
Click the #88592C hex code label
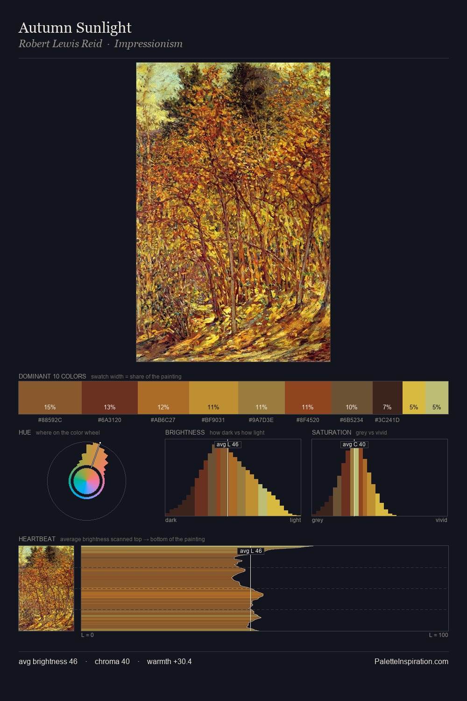[50, 420]
